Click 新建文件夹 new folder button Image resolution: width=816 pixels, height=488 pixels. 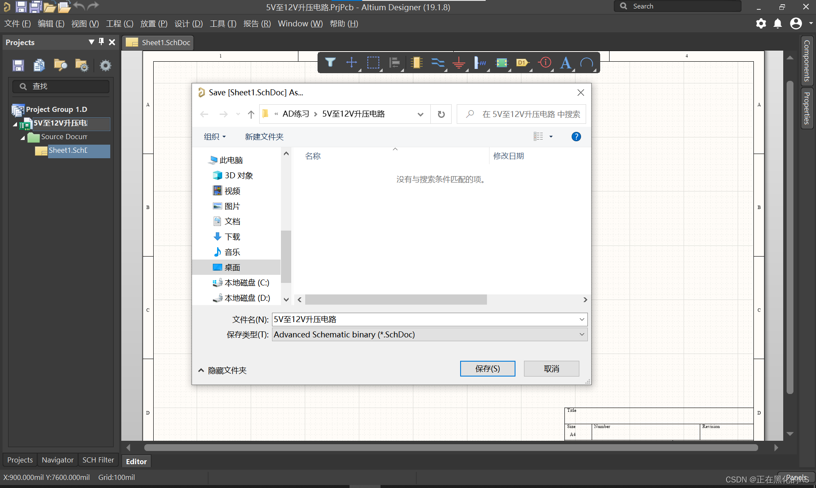click(264, 137)
